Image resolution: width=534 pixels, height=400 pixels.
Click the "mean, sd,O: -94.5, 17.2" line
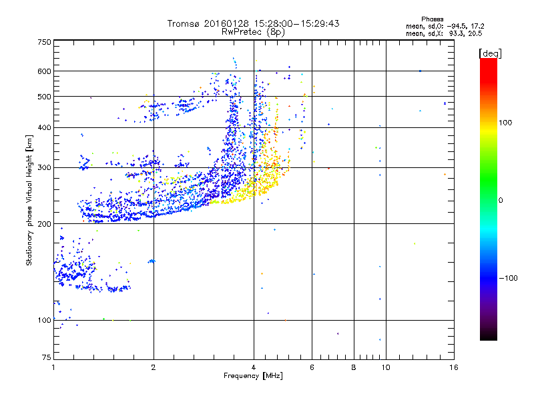click(445, 26)
